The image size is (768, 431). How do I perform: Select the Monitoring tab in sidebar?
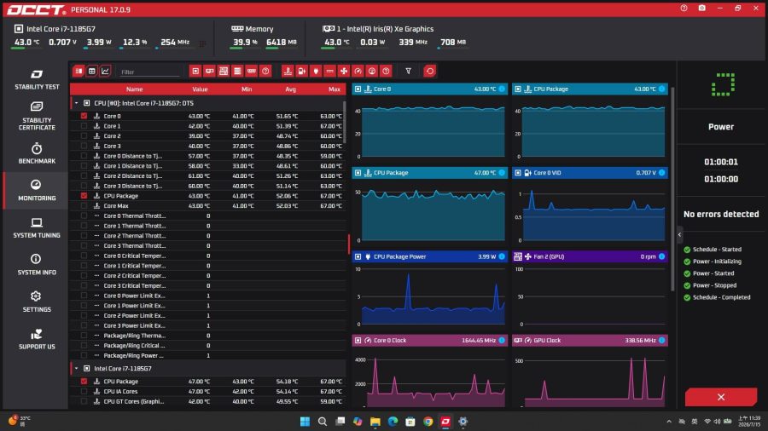(37, 190)
